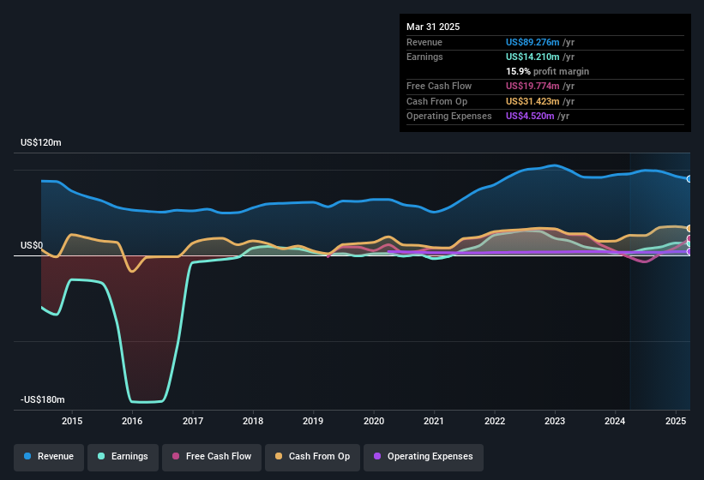Click the Cash From Op endpoint marker
This screenshot has height=480, width=704.
[689, 228]
